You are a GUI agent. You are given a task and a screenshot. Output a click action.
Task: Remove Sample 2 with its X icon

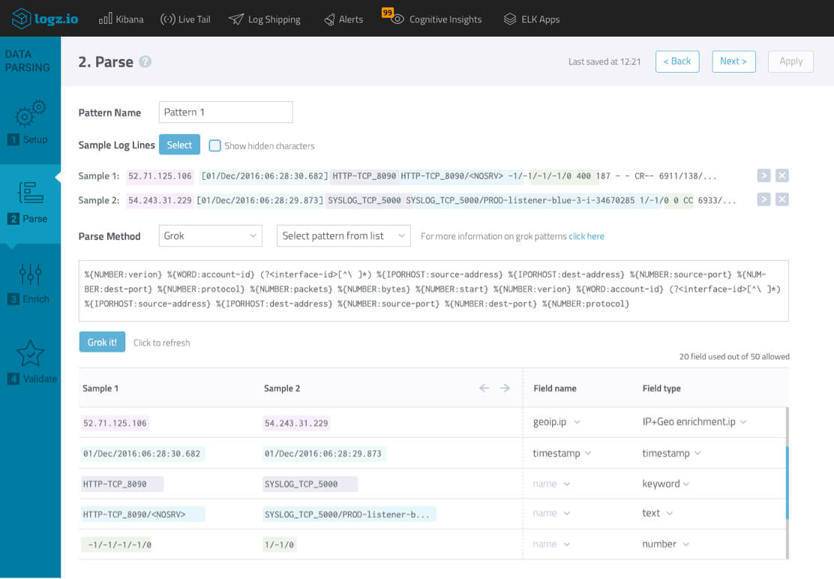coord(781,199)
